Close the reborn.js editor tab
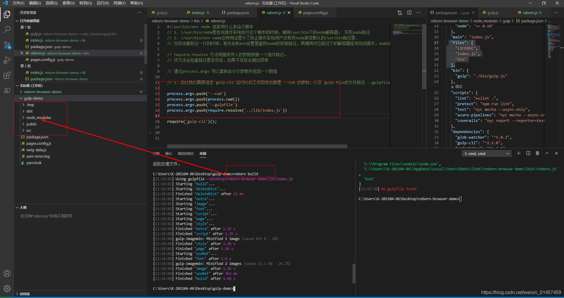This screenshot has height=298, width=564. tap(289, 13)
